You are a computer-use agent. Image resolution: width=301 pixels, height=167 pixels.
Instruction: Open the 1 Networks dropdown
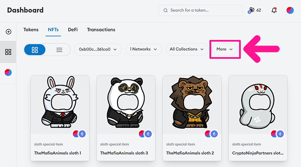[x=143, y=49]
